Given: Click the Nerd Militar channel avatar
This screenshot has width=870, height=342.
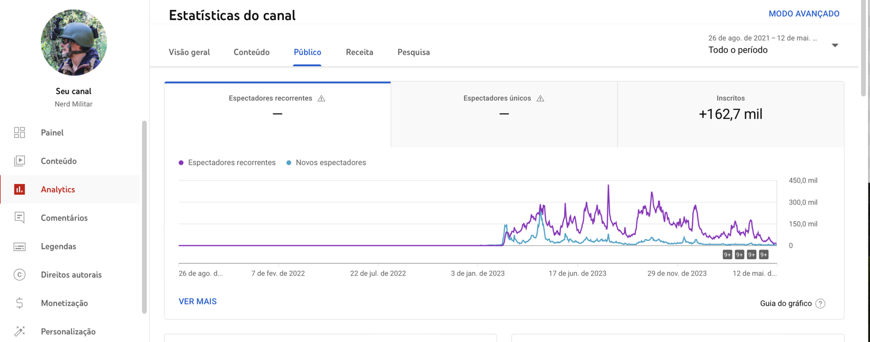Looking at the screenshot, I should click(x=74, y=42).
